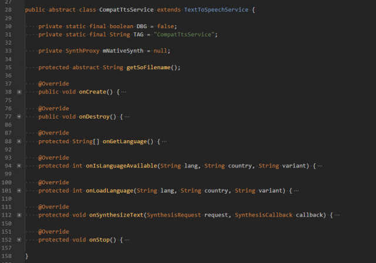Click the mNativeSynth field name

pos(122,51)
